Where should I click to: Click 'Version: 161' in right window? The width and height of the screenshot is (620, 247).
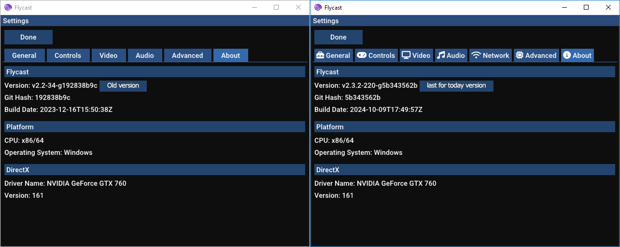pyautogui.click(x=334, y=195)
